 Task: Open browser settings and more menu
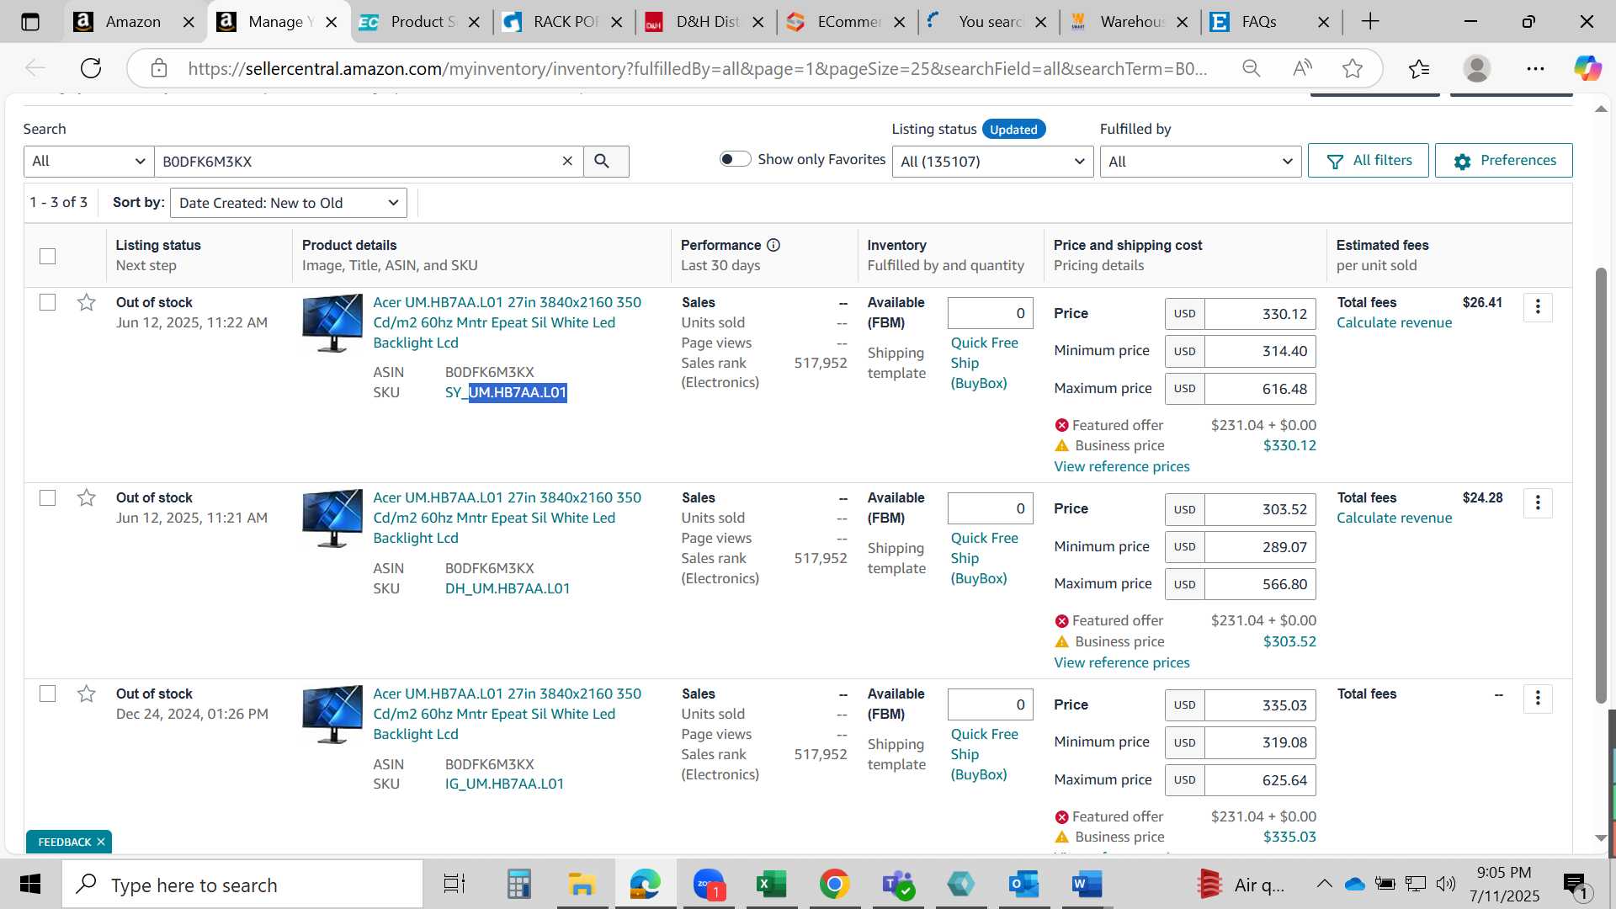[1535, 68]
